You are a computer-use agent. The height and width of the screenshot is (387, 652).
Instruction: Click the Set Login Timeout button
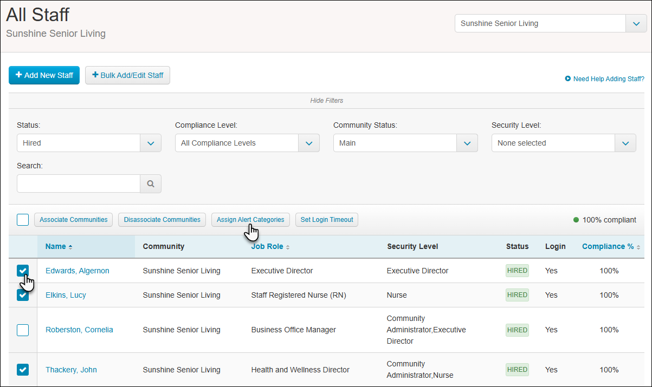[x=327, y=220]
